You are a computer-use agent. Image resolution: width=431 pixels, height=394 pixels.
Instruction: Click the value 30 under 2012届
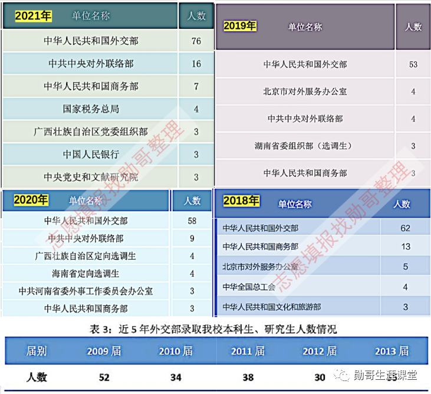pyautogui.click(x=320, y=377)
